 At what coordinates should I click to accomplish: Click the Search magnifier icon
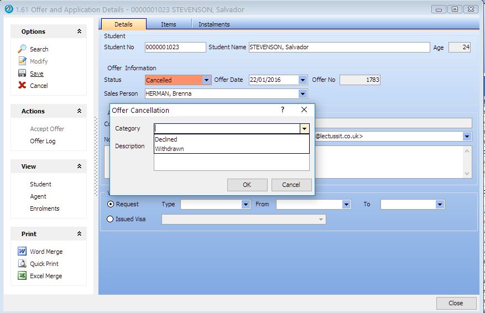22,49
